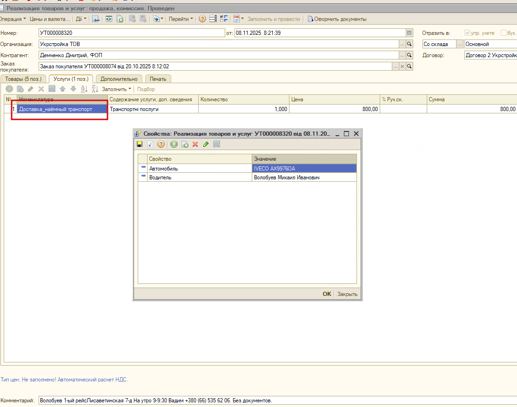Expand the Заполнить dropdown in the services toolbar

click(x=116, y=89)
